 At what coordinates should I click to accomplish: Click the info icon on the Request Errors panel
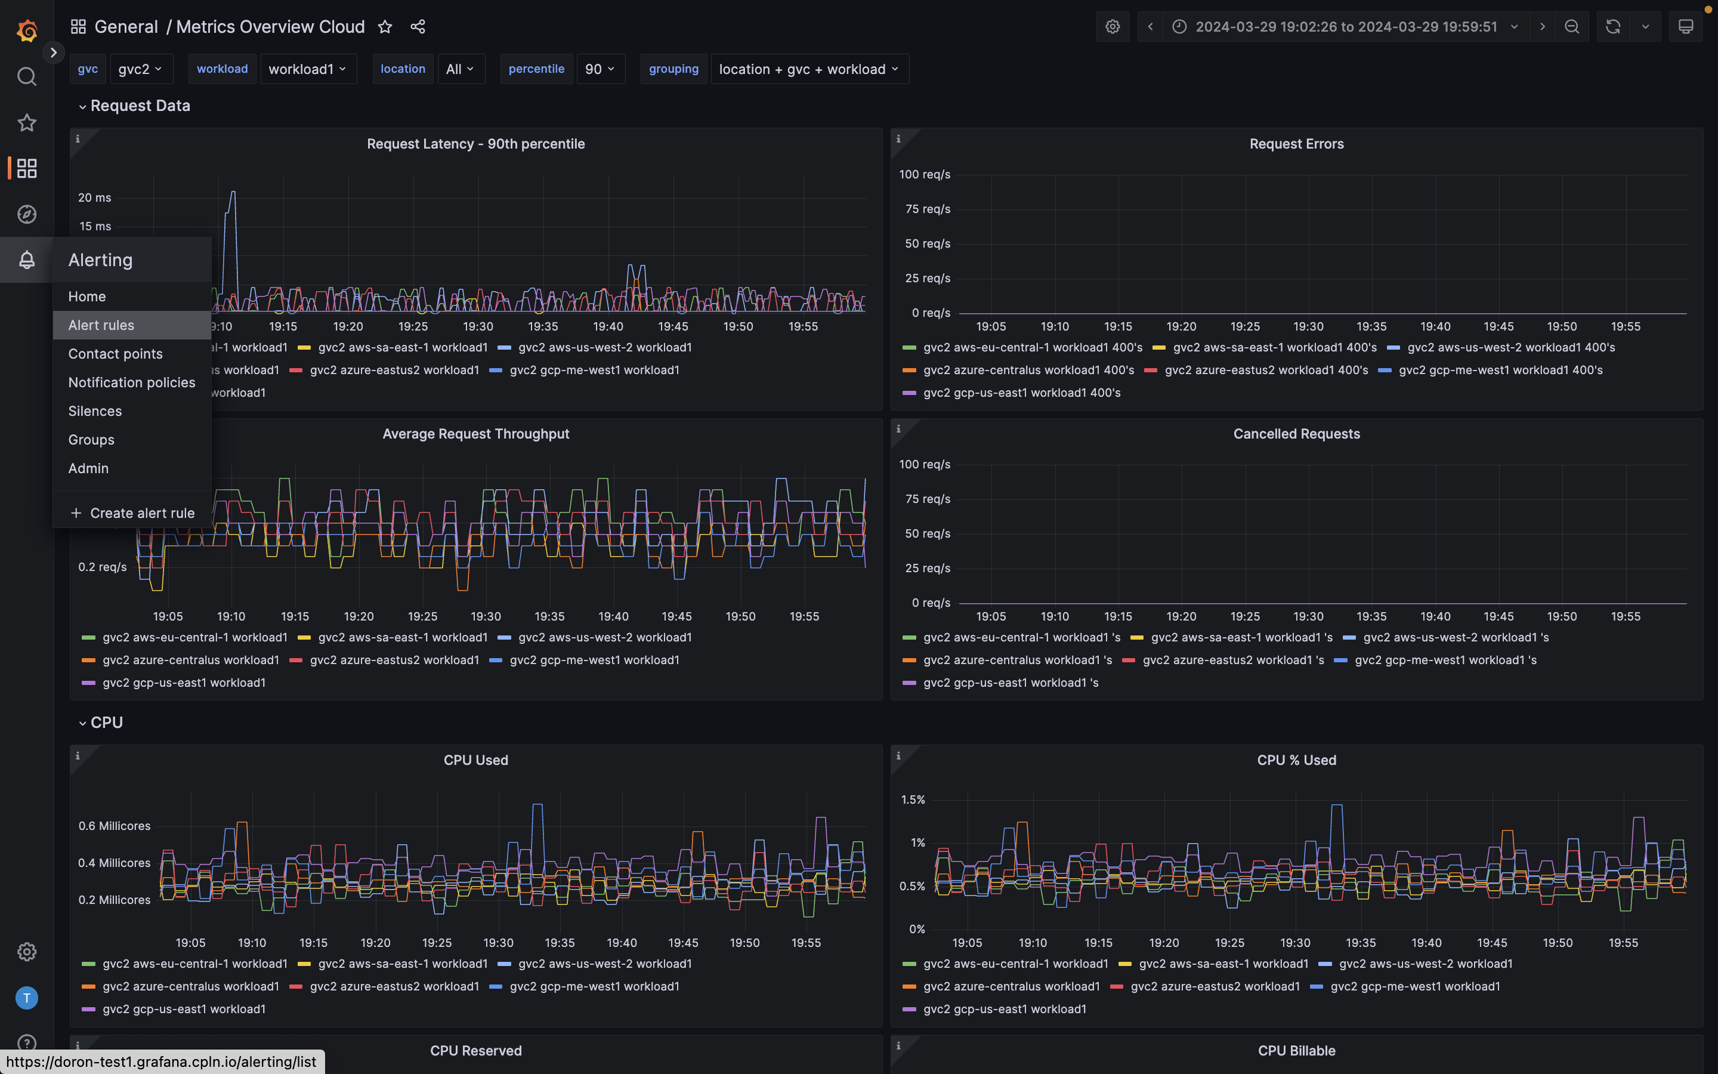898,139
